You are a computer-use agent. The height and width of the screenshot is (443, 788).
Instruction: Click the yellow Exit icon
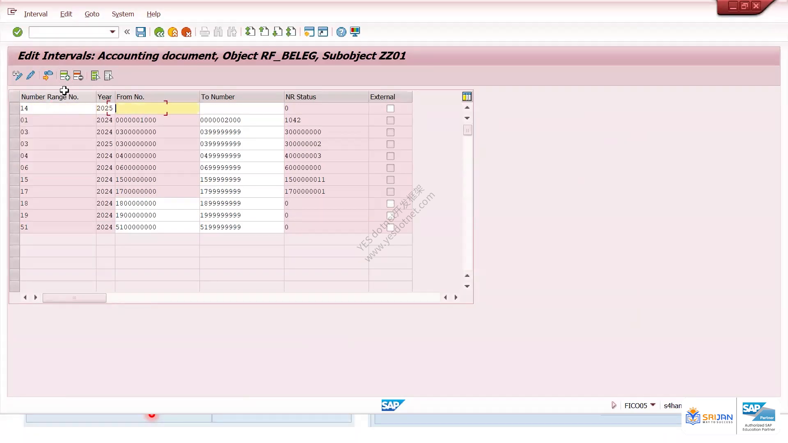click(x=173, y=32)
